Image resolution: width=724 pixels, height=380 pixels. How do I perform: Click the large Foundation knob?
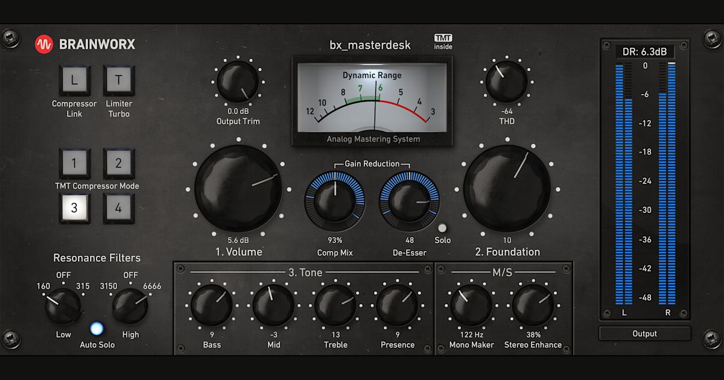[507, 188]
